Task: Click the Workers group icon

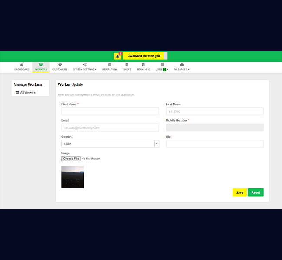Action: [41, 65]
